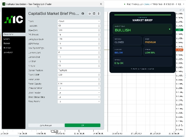Click the empty Panel Scale field

click(x=79, y=79)
